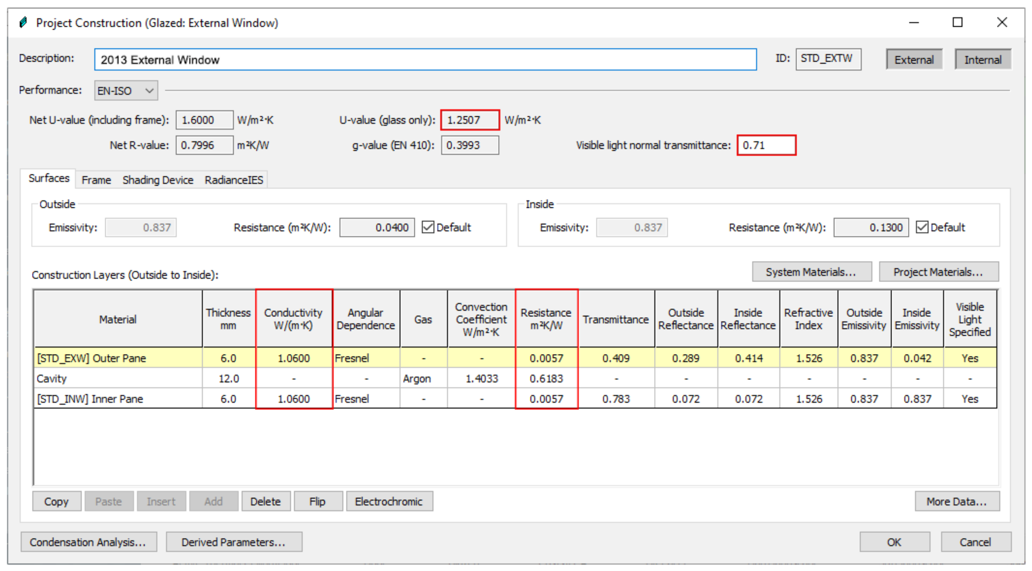The image size is (1032, 571).
Task: Click the app icon in title bar
Action: [x=23, y=23]
